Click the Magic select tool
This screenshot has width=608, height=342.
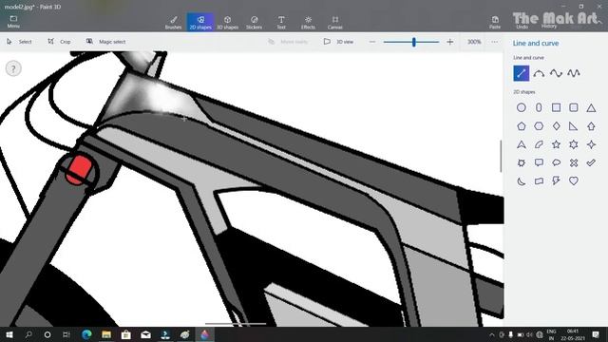tap(105, 42)
